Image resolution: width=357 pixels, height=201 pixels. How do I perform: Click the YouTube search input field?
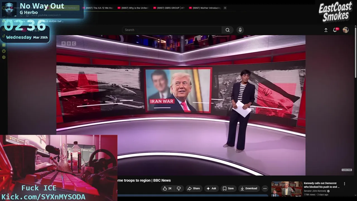[x=172, y=30]
